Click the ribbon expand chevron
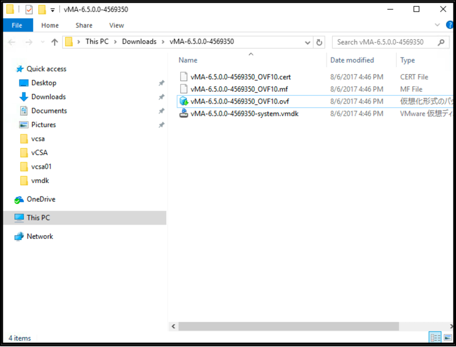The height and width of the screenshot is (347, 456). [437, 25]
